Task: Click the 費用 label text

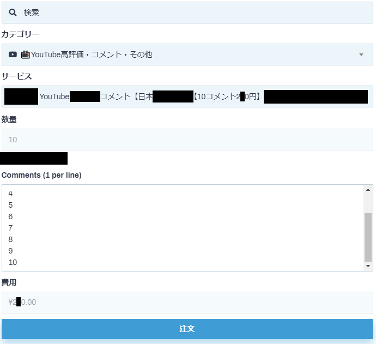Action: point(9,282)
